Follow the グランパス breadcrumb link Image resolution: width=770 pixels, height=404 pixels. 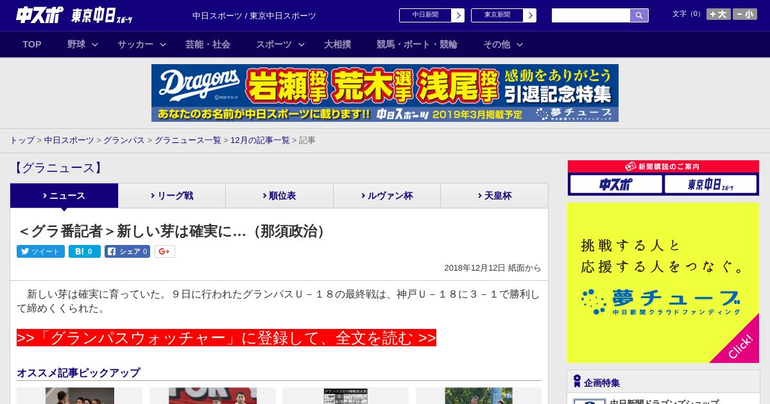[x=124, y=140]
